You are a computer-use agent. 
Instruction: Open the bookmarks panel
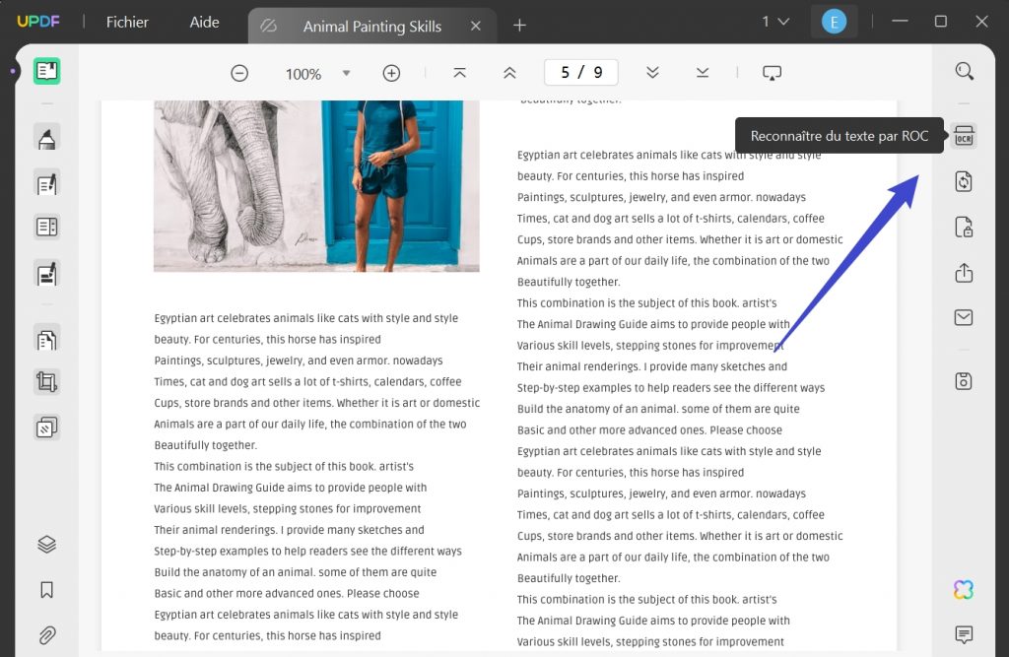[45, 588]
